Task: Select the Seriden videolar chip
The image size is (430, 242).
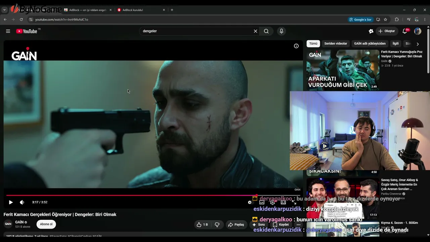Action: pos(336,44)
